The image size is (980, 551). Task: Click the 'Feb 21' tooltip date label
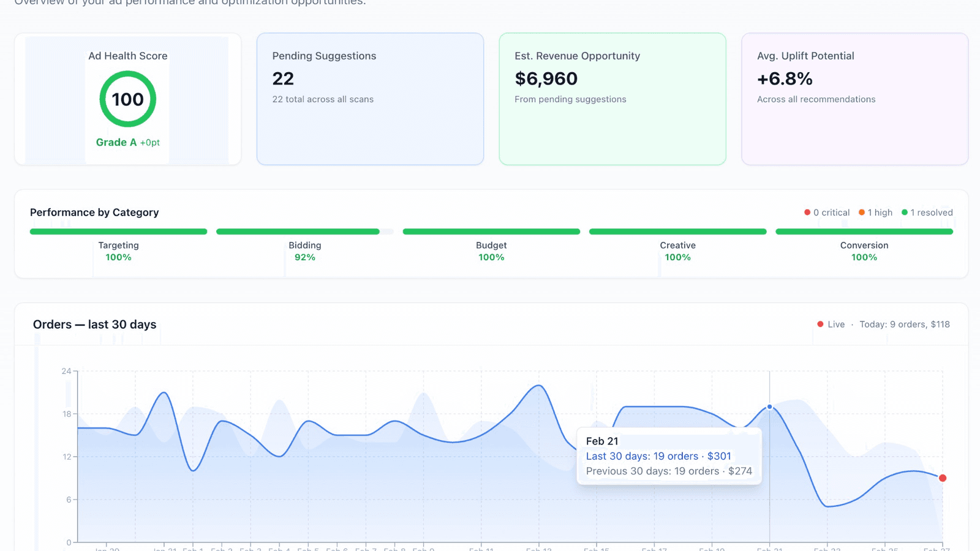[x=602, y=441]
